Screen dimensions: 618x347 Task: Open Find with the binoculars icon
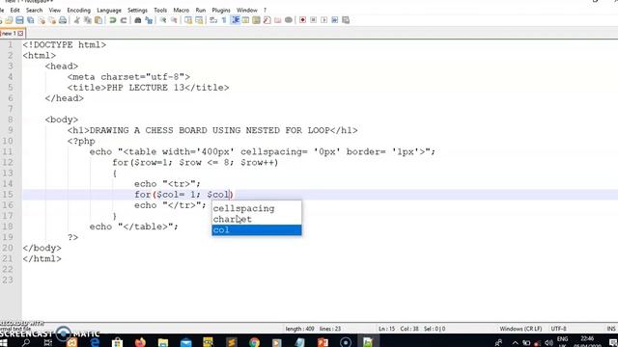pos(138,20)
